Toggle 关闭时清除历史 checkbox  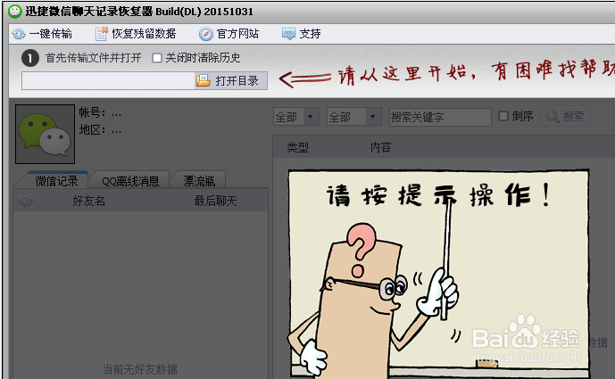pyautogui.click(x=157, y=58)
